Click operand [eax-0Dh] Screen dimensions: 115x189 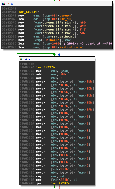coord(86,88)
